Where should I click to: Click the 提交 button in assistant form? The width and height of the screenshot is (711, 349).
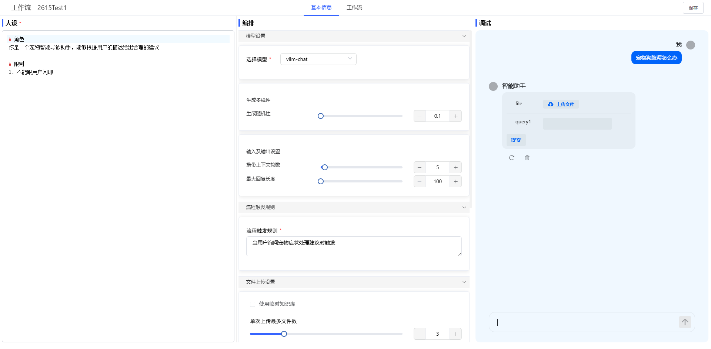click(x=516, y=140)
